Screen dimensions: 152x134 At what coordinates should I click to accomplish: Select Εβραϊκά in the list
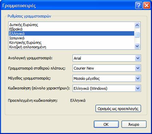pyautogui.click(x=72, y=29)
